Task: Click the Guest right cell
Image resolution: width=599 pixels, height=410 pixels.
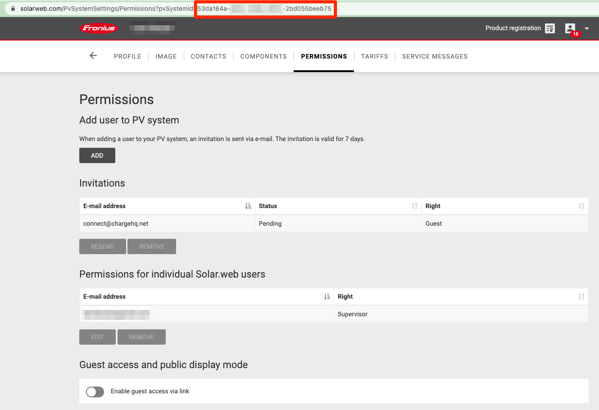Action: (x=505, y=223)
